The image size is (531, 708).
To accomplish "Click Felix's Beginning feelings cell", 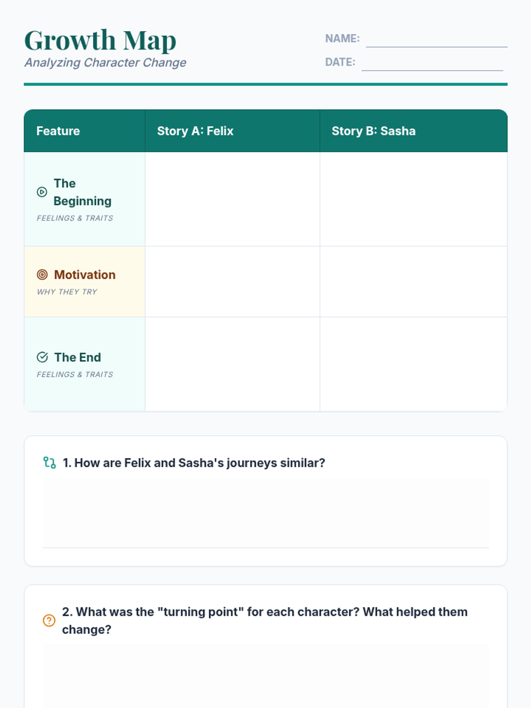I will pos(232,199).
